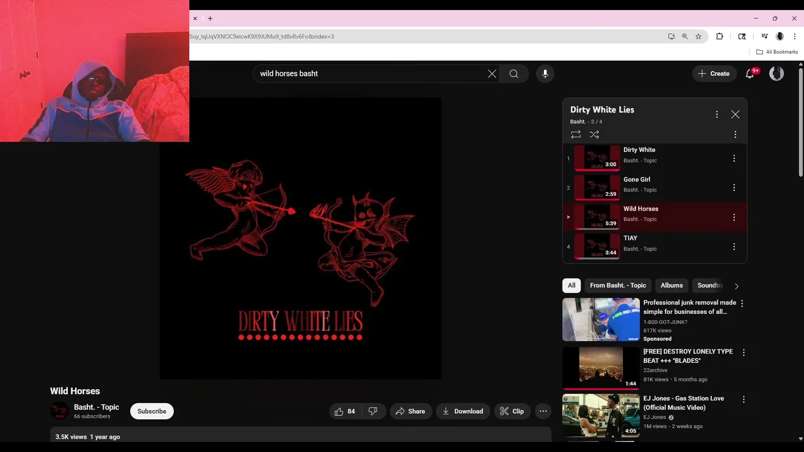804x452 pixels.
Task: Open action menu for TIAY track
Action: coord(734,247)
